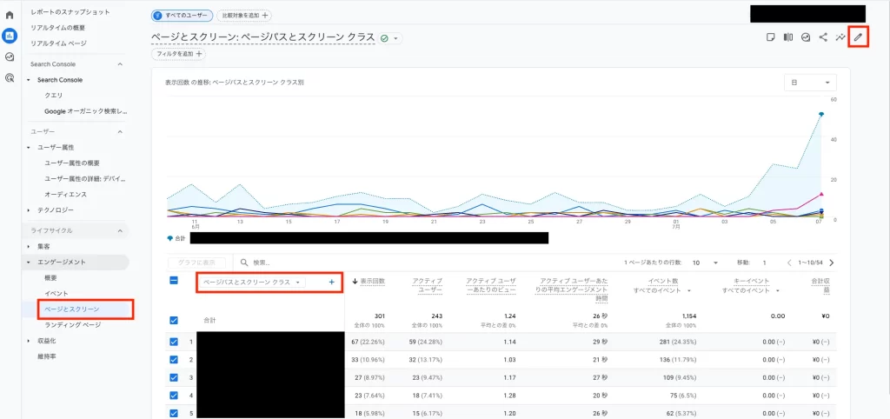The width and height of the screenshot is (890, 419).
Task: Expand the 収益化 tree item
Action: click(29, 341)
